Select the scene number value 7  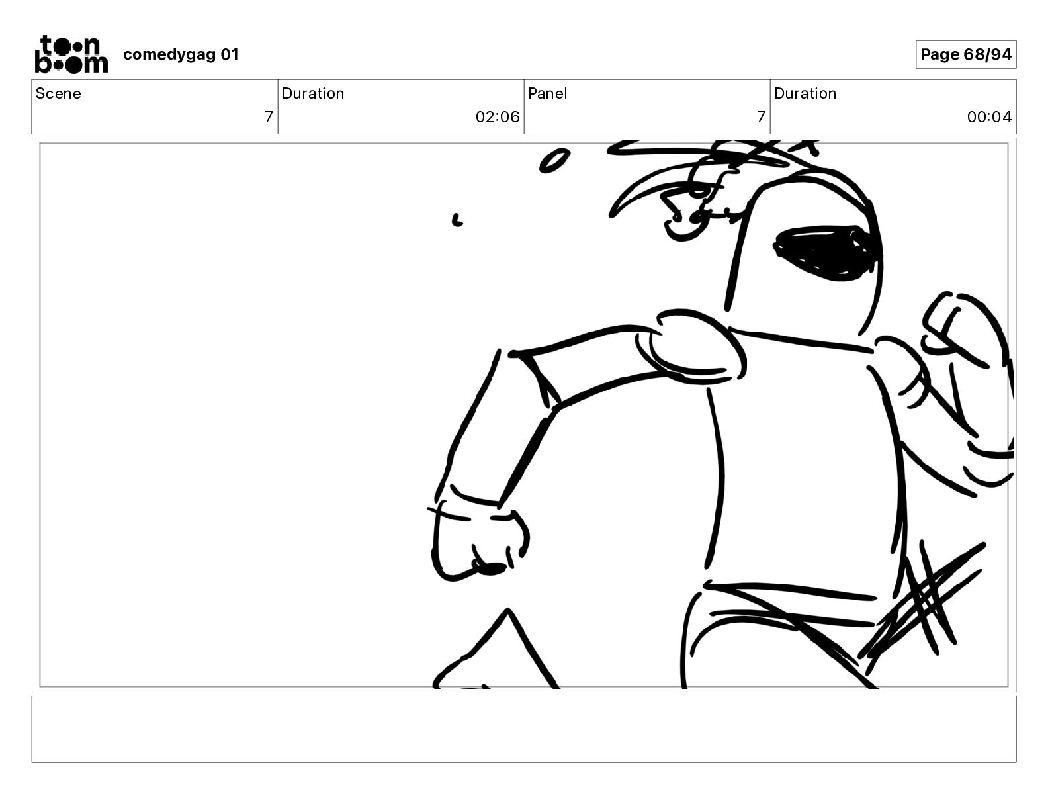tap(269, 117)
